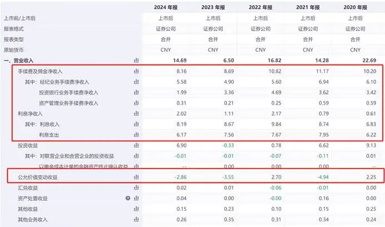Click the 投资银行业务手续费净收入 row label
385x227 pixels.
pyautogui.click(x=68, y=92)
